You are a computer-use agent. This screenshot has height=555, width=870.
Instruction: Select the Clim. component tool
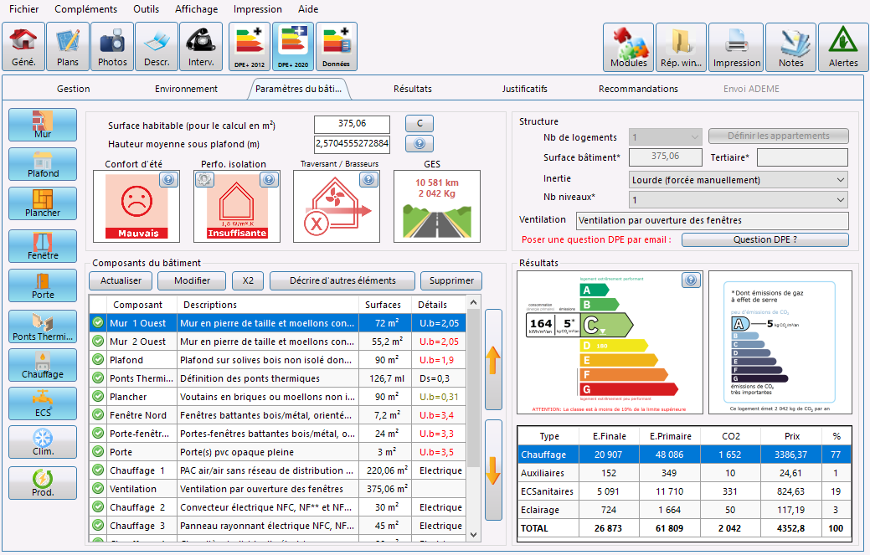pyautogui.click(x=42, y=441)
